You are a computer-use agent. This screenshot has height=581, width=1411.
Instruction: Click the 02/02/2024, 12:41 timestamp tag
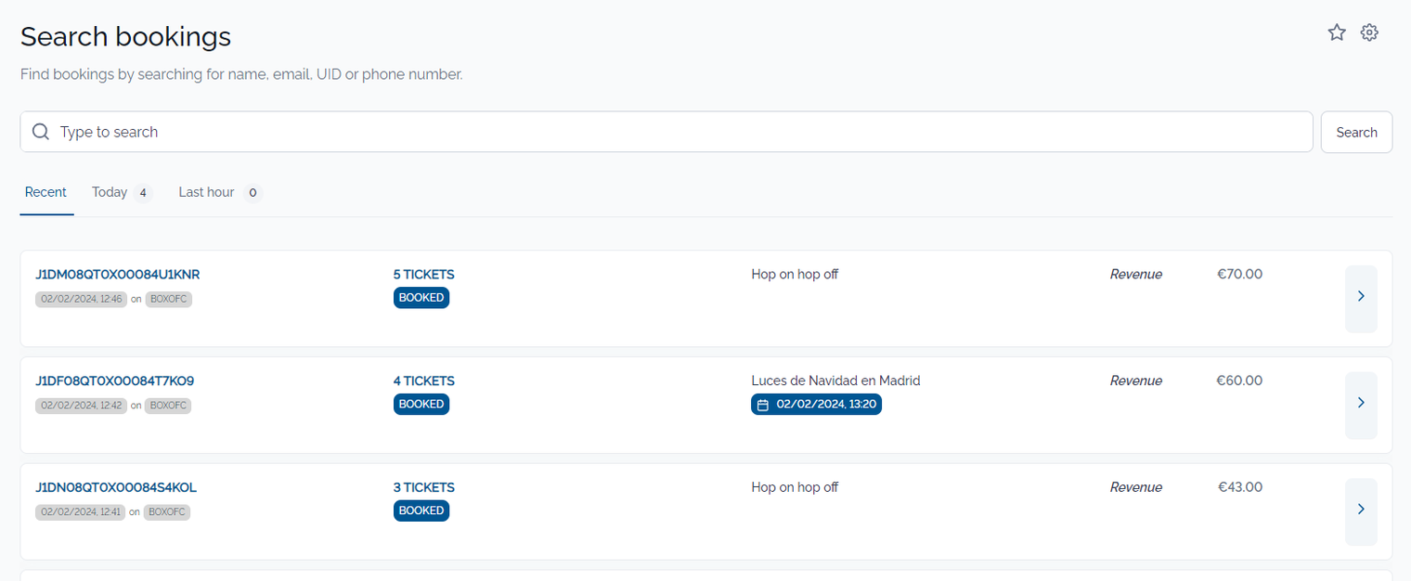click(81, 512)
